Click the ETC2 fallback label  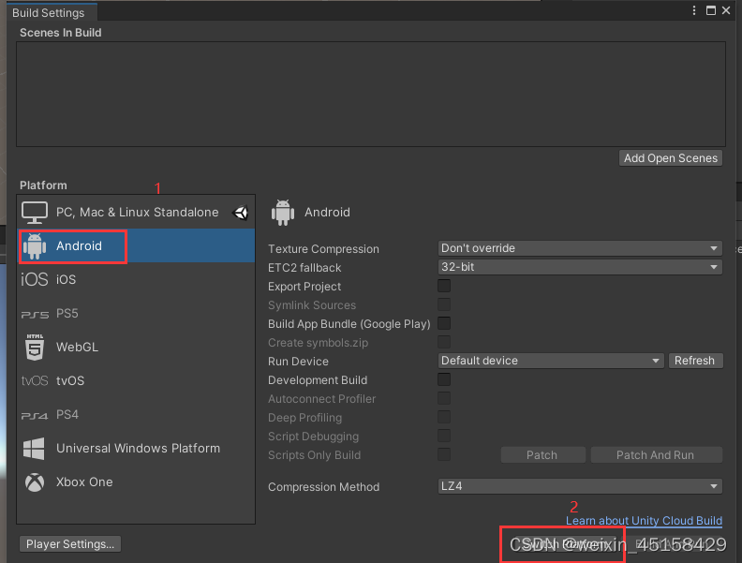(x=304, y=268)
